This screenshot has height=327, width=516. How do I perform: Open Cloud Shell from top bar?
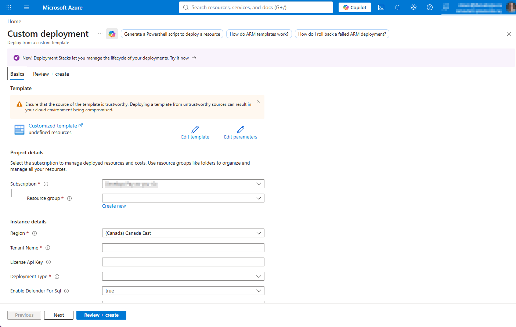point(381,7)
